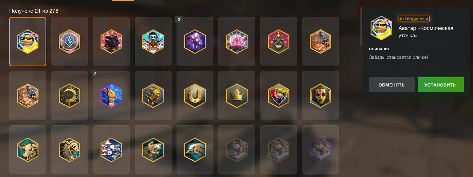Choose the pink rose avatar
473x177 pixels.
[237, 42]
